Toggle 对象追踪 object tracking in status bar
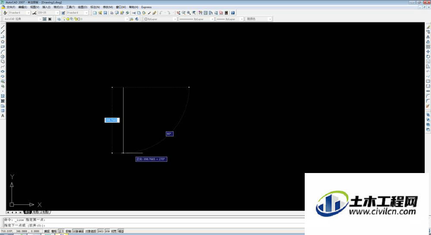Image resolution: width=431 pixels, height=235 pixels. pyautogui.click(x=91, y=232)
